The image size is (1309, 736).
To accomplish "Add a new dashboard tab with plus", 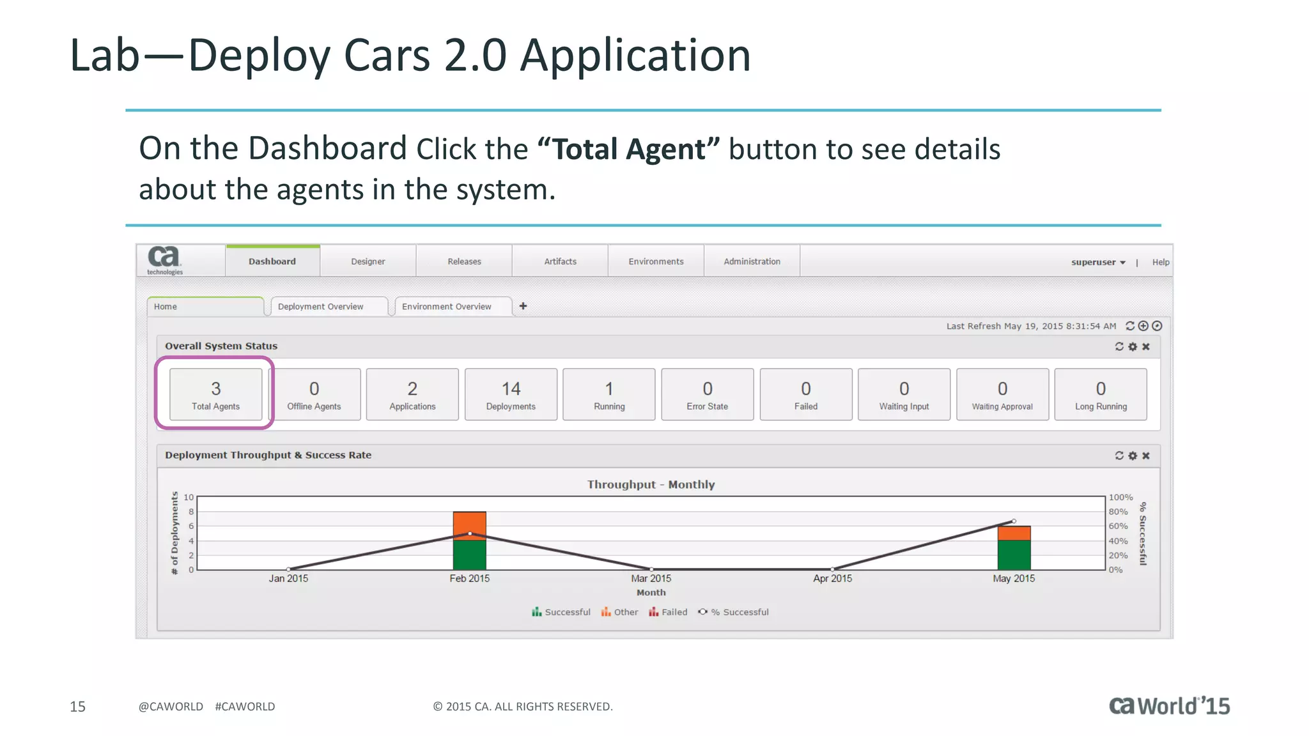I will tap(523, 306).
